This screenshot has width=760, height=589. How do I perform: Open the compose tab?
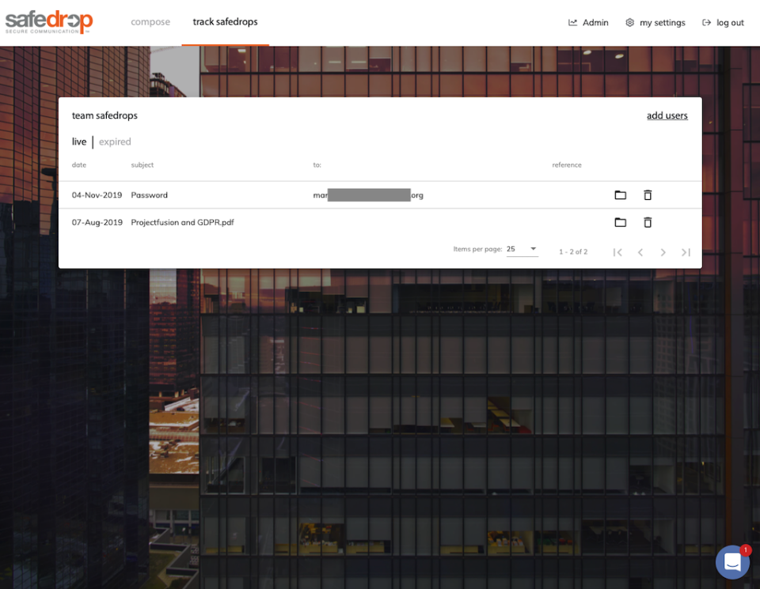tap(150, 22)
